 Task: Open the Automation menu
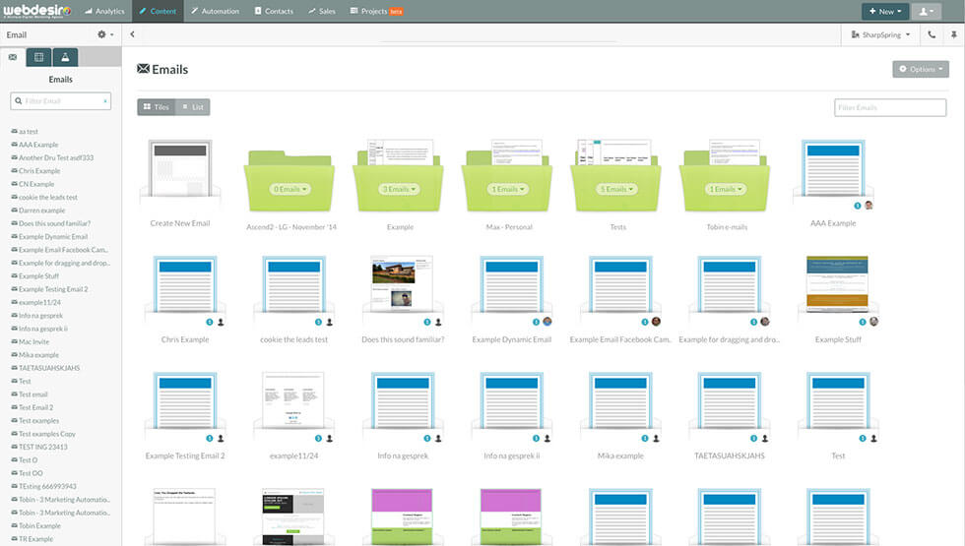[215, 11]
